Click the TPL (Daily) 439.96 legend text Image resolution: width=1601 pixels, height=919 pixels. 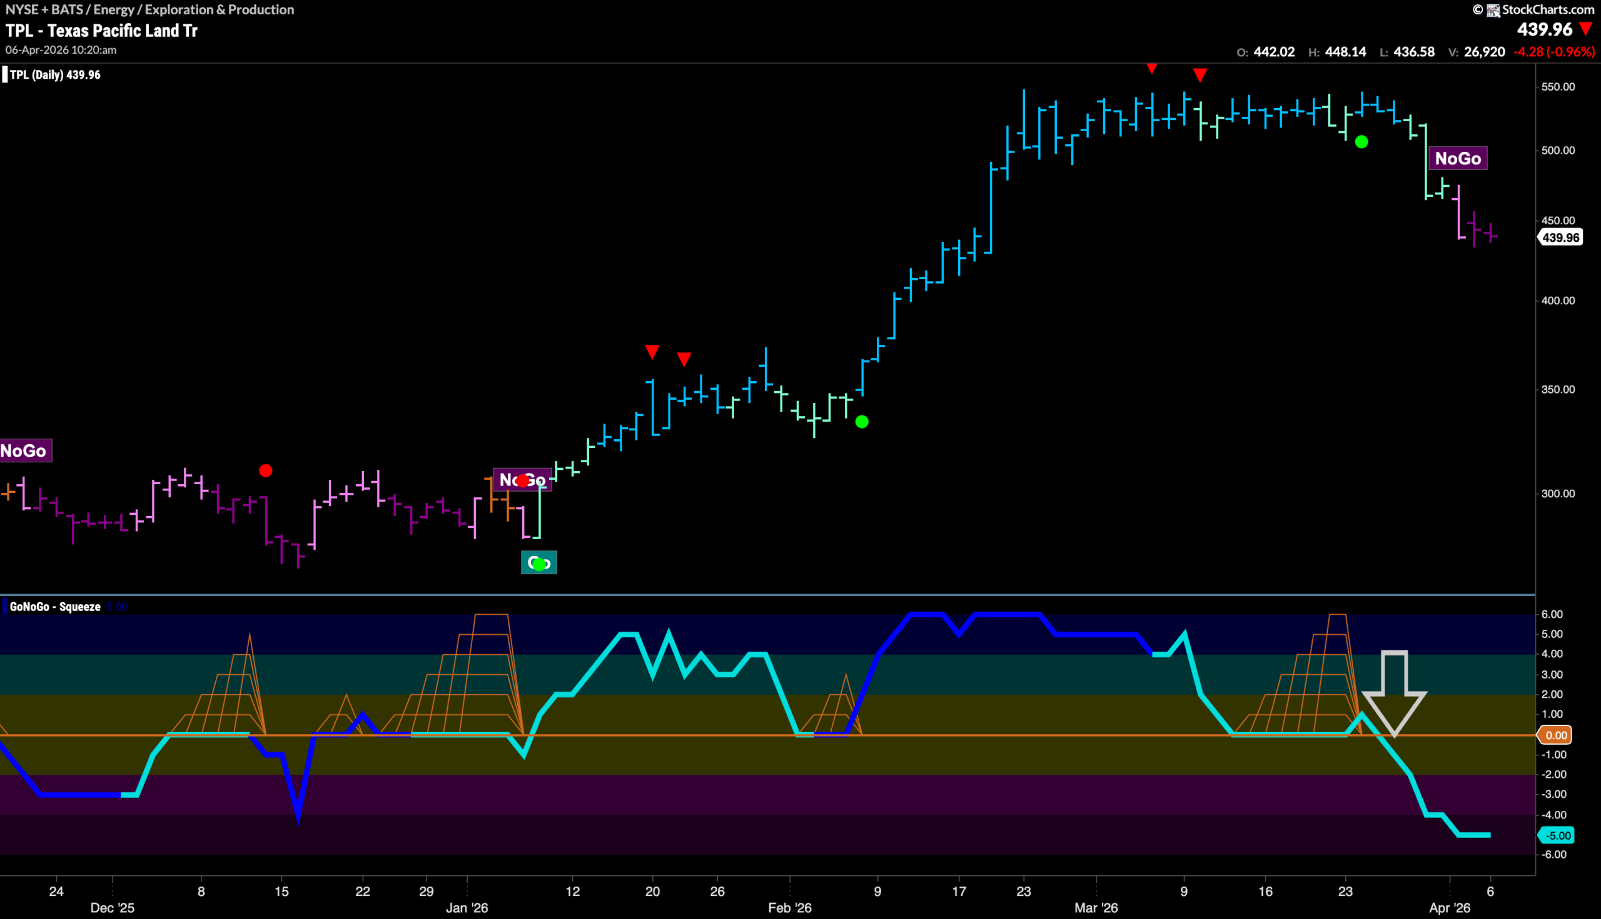click(55, 74)
